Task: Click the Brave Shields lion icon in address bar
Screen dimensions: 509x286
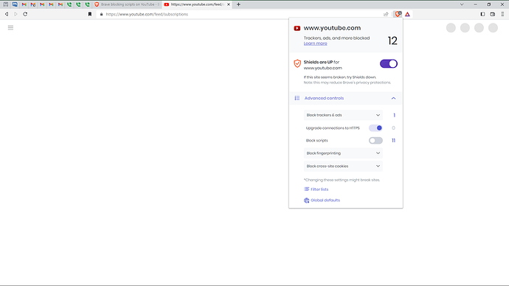Action: (x=398, y=14)
